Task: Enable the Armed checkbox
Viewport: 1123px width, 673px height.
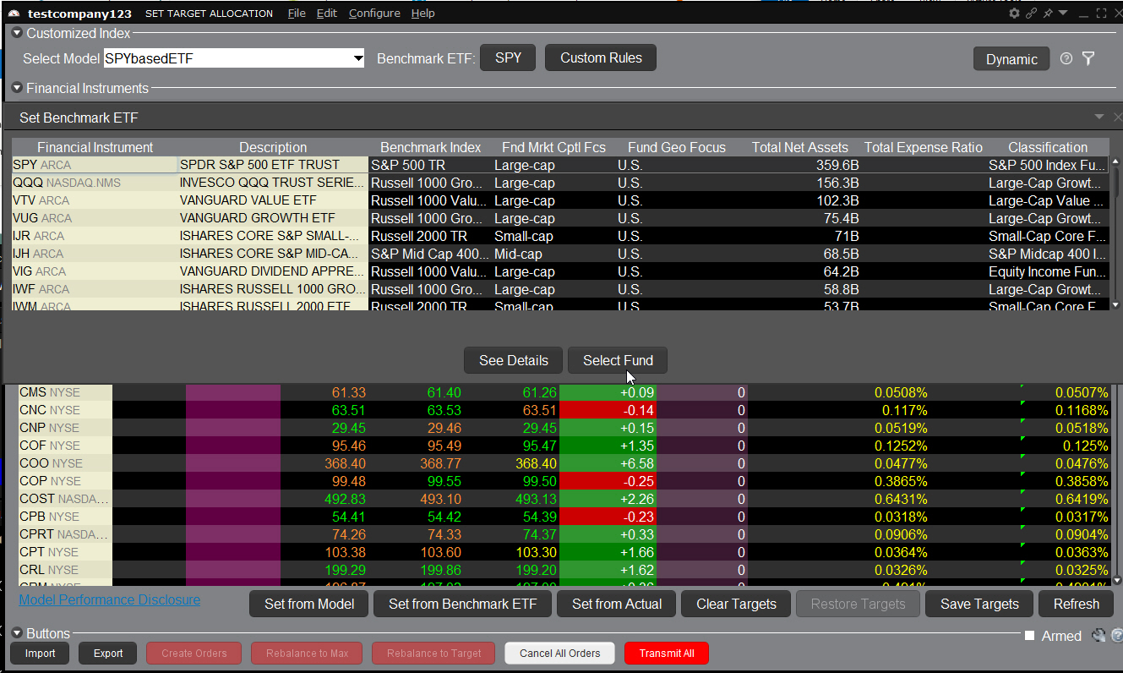Action: point(1028,635)
